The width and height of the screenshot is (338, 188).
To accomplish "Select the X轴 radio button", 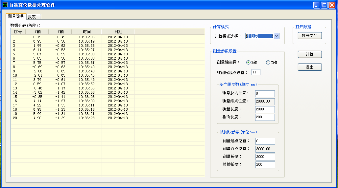I will click(248, 63).
